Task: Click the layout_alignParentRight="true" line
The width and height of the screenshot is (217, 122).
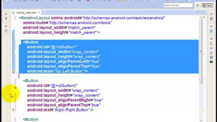Action: (65, 100)
